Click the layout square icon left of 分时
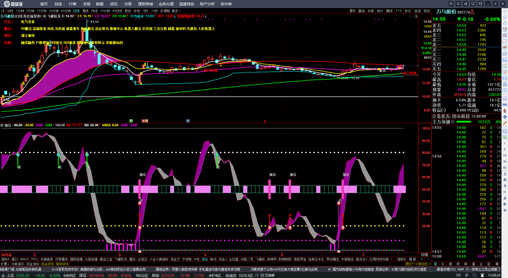Screen dimensions: 508x278 pyautogui.click(x=3, y=11)
